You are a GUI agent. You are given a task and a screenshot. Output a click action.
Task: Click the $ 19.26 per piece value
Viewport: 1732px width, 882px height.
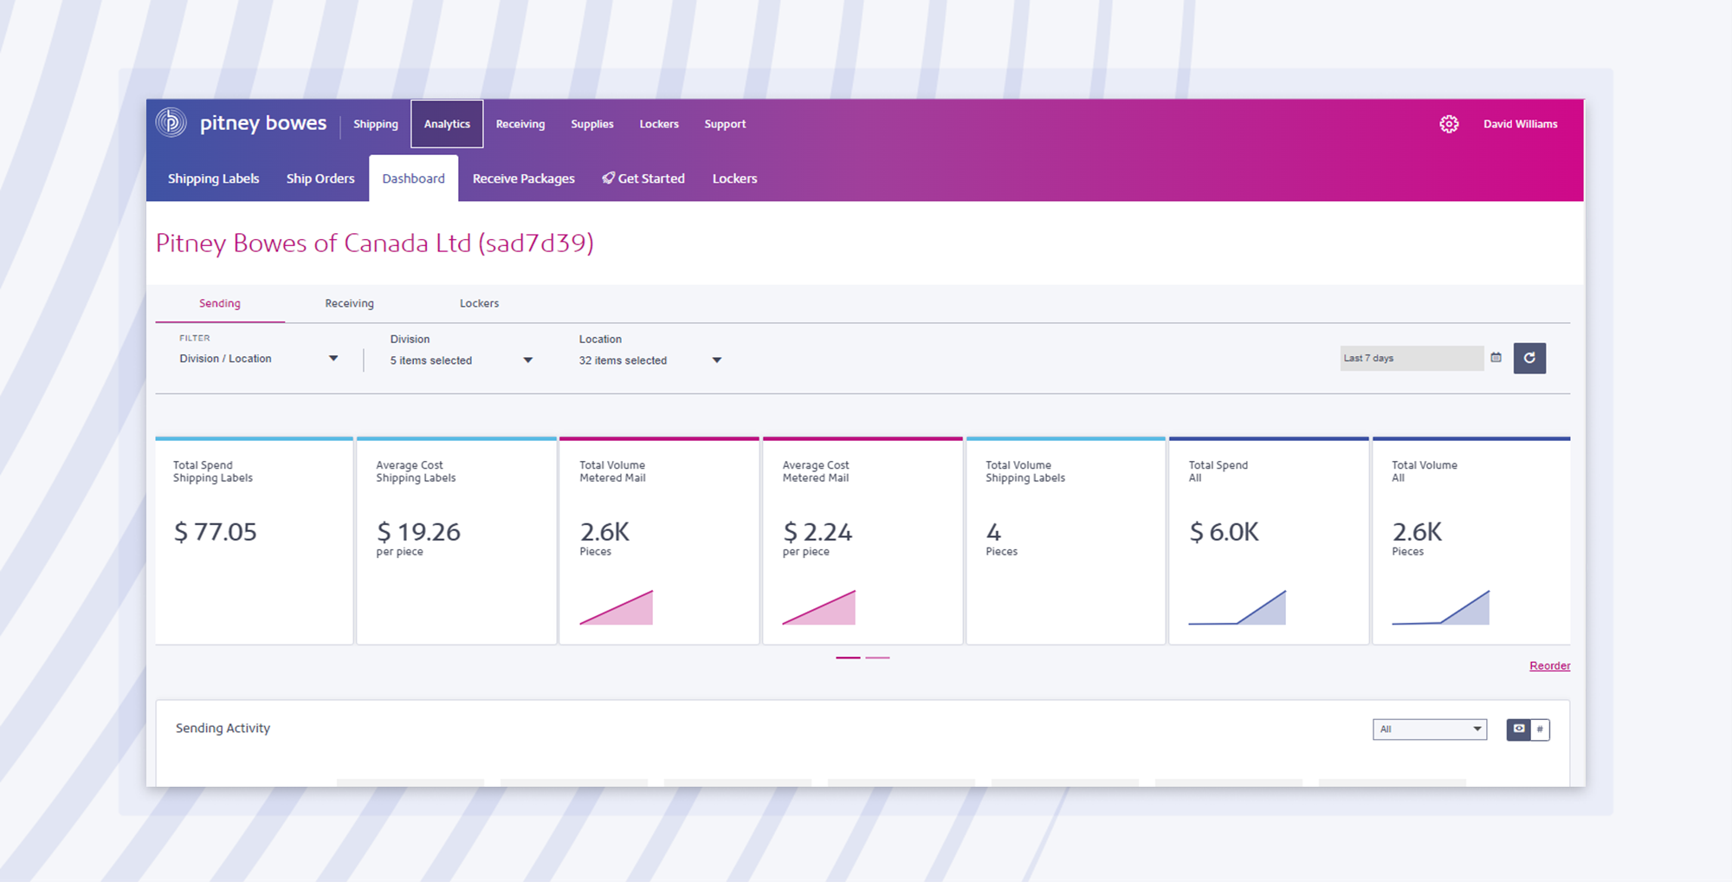tap(418, 532)
